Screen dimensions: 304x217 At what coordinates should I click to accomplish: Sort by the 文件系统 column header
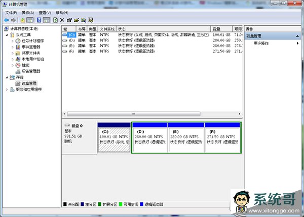tap(107, 29)
